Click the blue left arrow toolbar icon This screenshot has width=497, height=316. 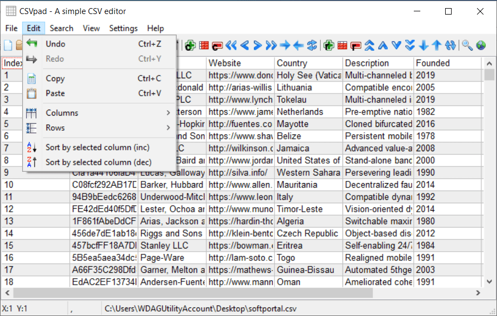(x=298, y=45)
